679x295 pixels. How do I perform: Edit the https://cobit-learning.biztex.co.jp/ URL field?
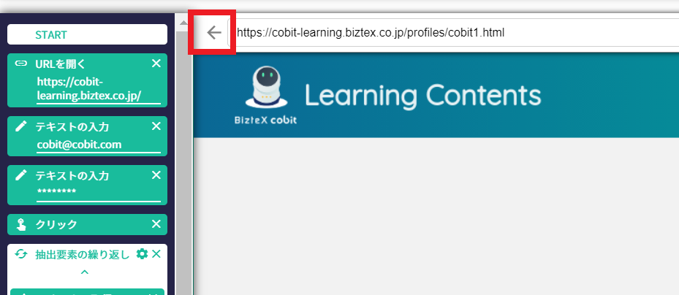tap(98, 89)
